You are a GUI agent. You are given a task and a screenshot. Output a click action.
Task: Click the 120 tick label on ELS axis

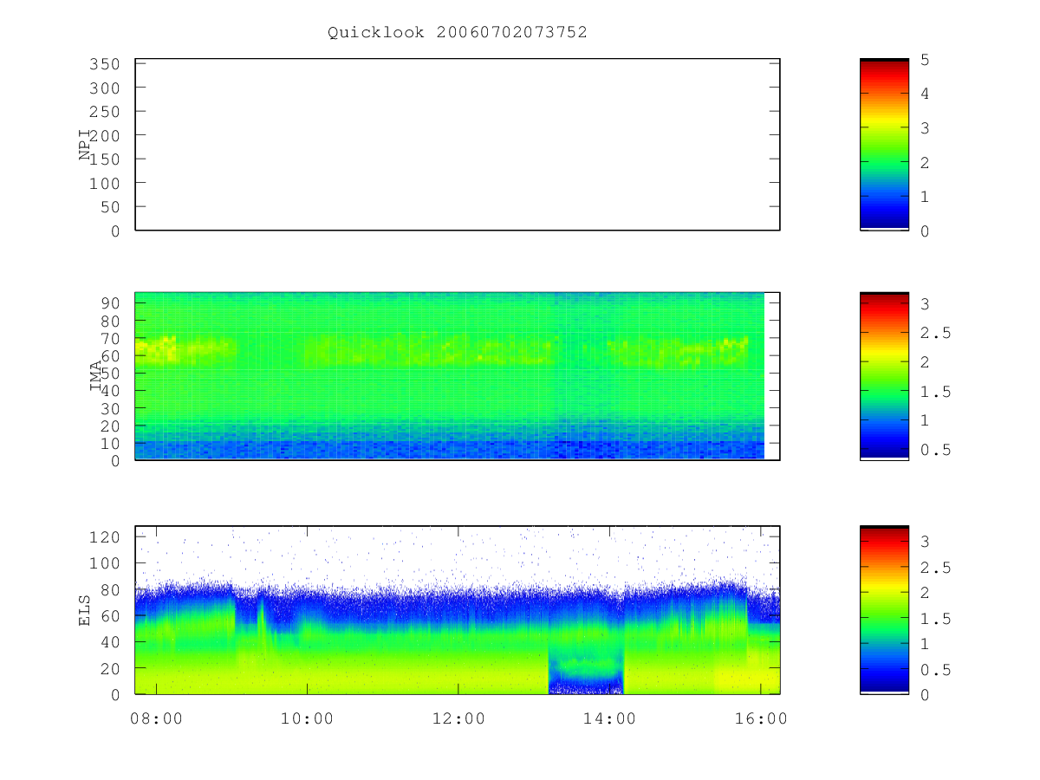pos(105,537)
